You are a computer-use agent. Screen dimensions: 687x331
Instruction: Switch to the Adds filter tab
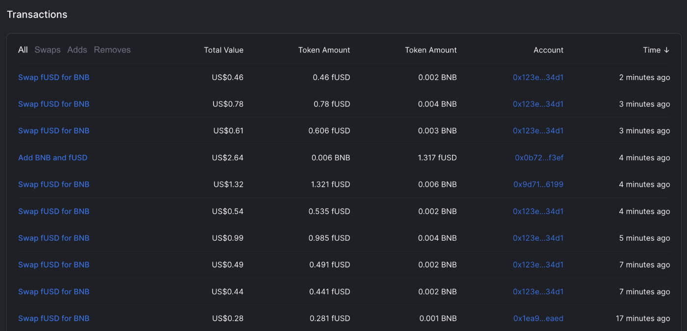click(77, 50)
